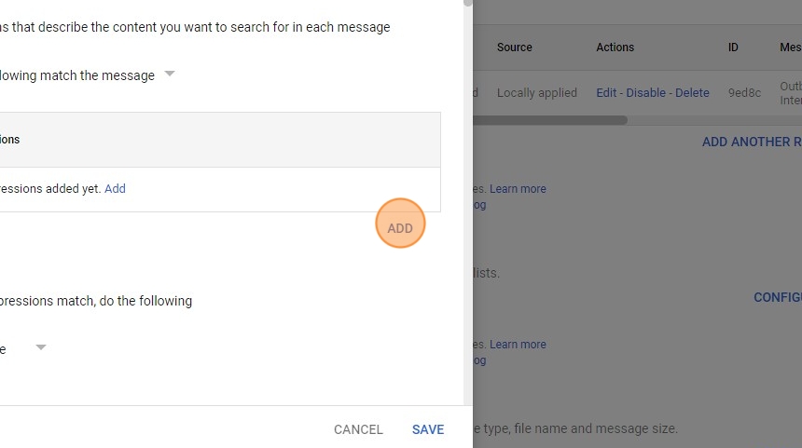The width and height of the screenshot is (802, 448).
Task: Open the Learn more link under ADD ANOTHER
Action: click(x=518, y=189)
